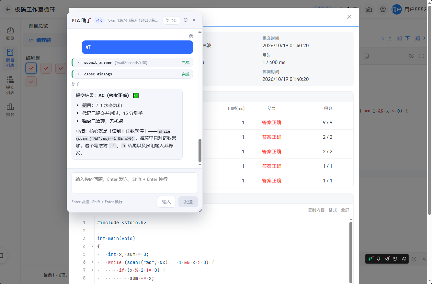
Task: Start a 新会话 in PTA 助手
Action: click(171, 20)
